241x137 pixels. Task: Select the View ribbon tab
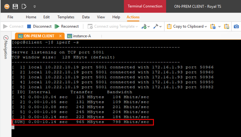click(101, 17)
